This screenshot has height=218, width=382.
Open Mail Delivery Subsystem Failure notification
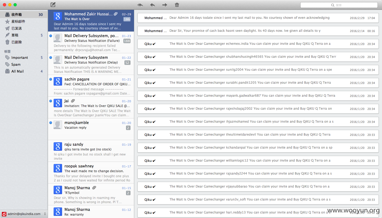click(x=91, y=42)
